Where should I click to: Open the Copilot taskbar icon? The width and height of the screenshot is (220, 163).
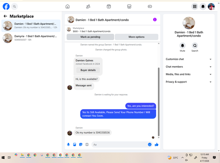tap(16, 155)
